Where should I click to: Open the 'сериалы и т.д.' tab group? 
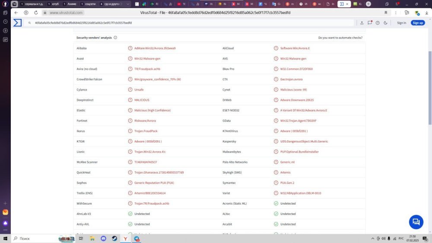pyautogui.click(x=32, y=4)
